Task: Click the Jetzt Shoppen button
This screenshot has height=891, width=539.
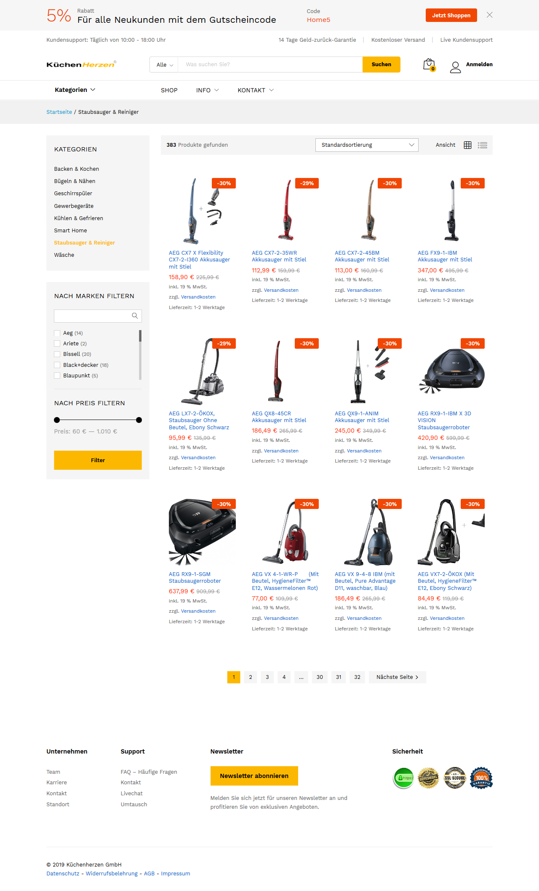Action: (451, 15)
